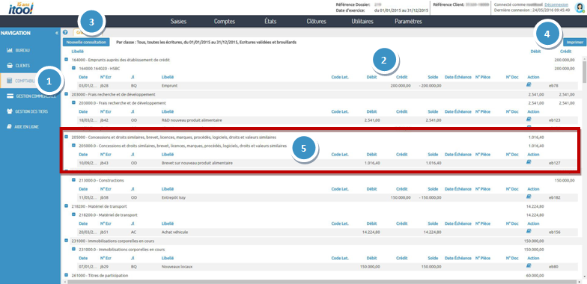Open action icon for Achat véhicule entry
The width and height of the screenshot is (587, 284).
[529, 232]
